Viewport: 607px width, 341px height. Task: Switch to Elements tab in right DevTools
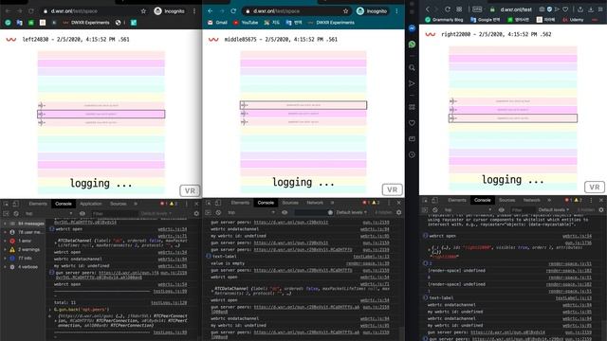457,200
